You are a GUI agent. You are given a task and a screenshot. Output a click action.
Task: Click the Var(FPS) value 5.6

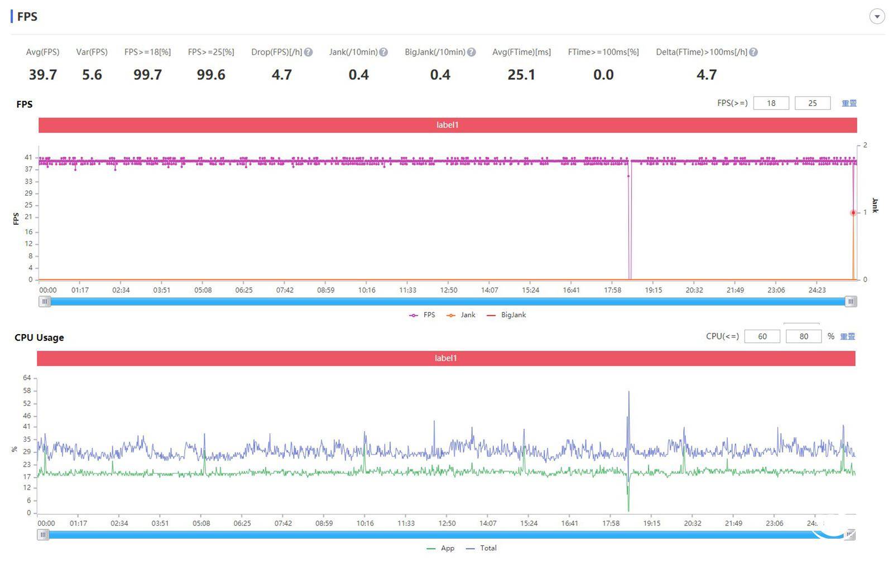tap(92, 75)
